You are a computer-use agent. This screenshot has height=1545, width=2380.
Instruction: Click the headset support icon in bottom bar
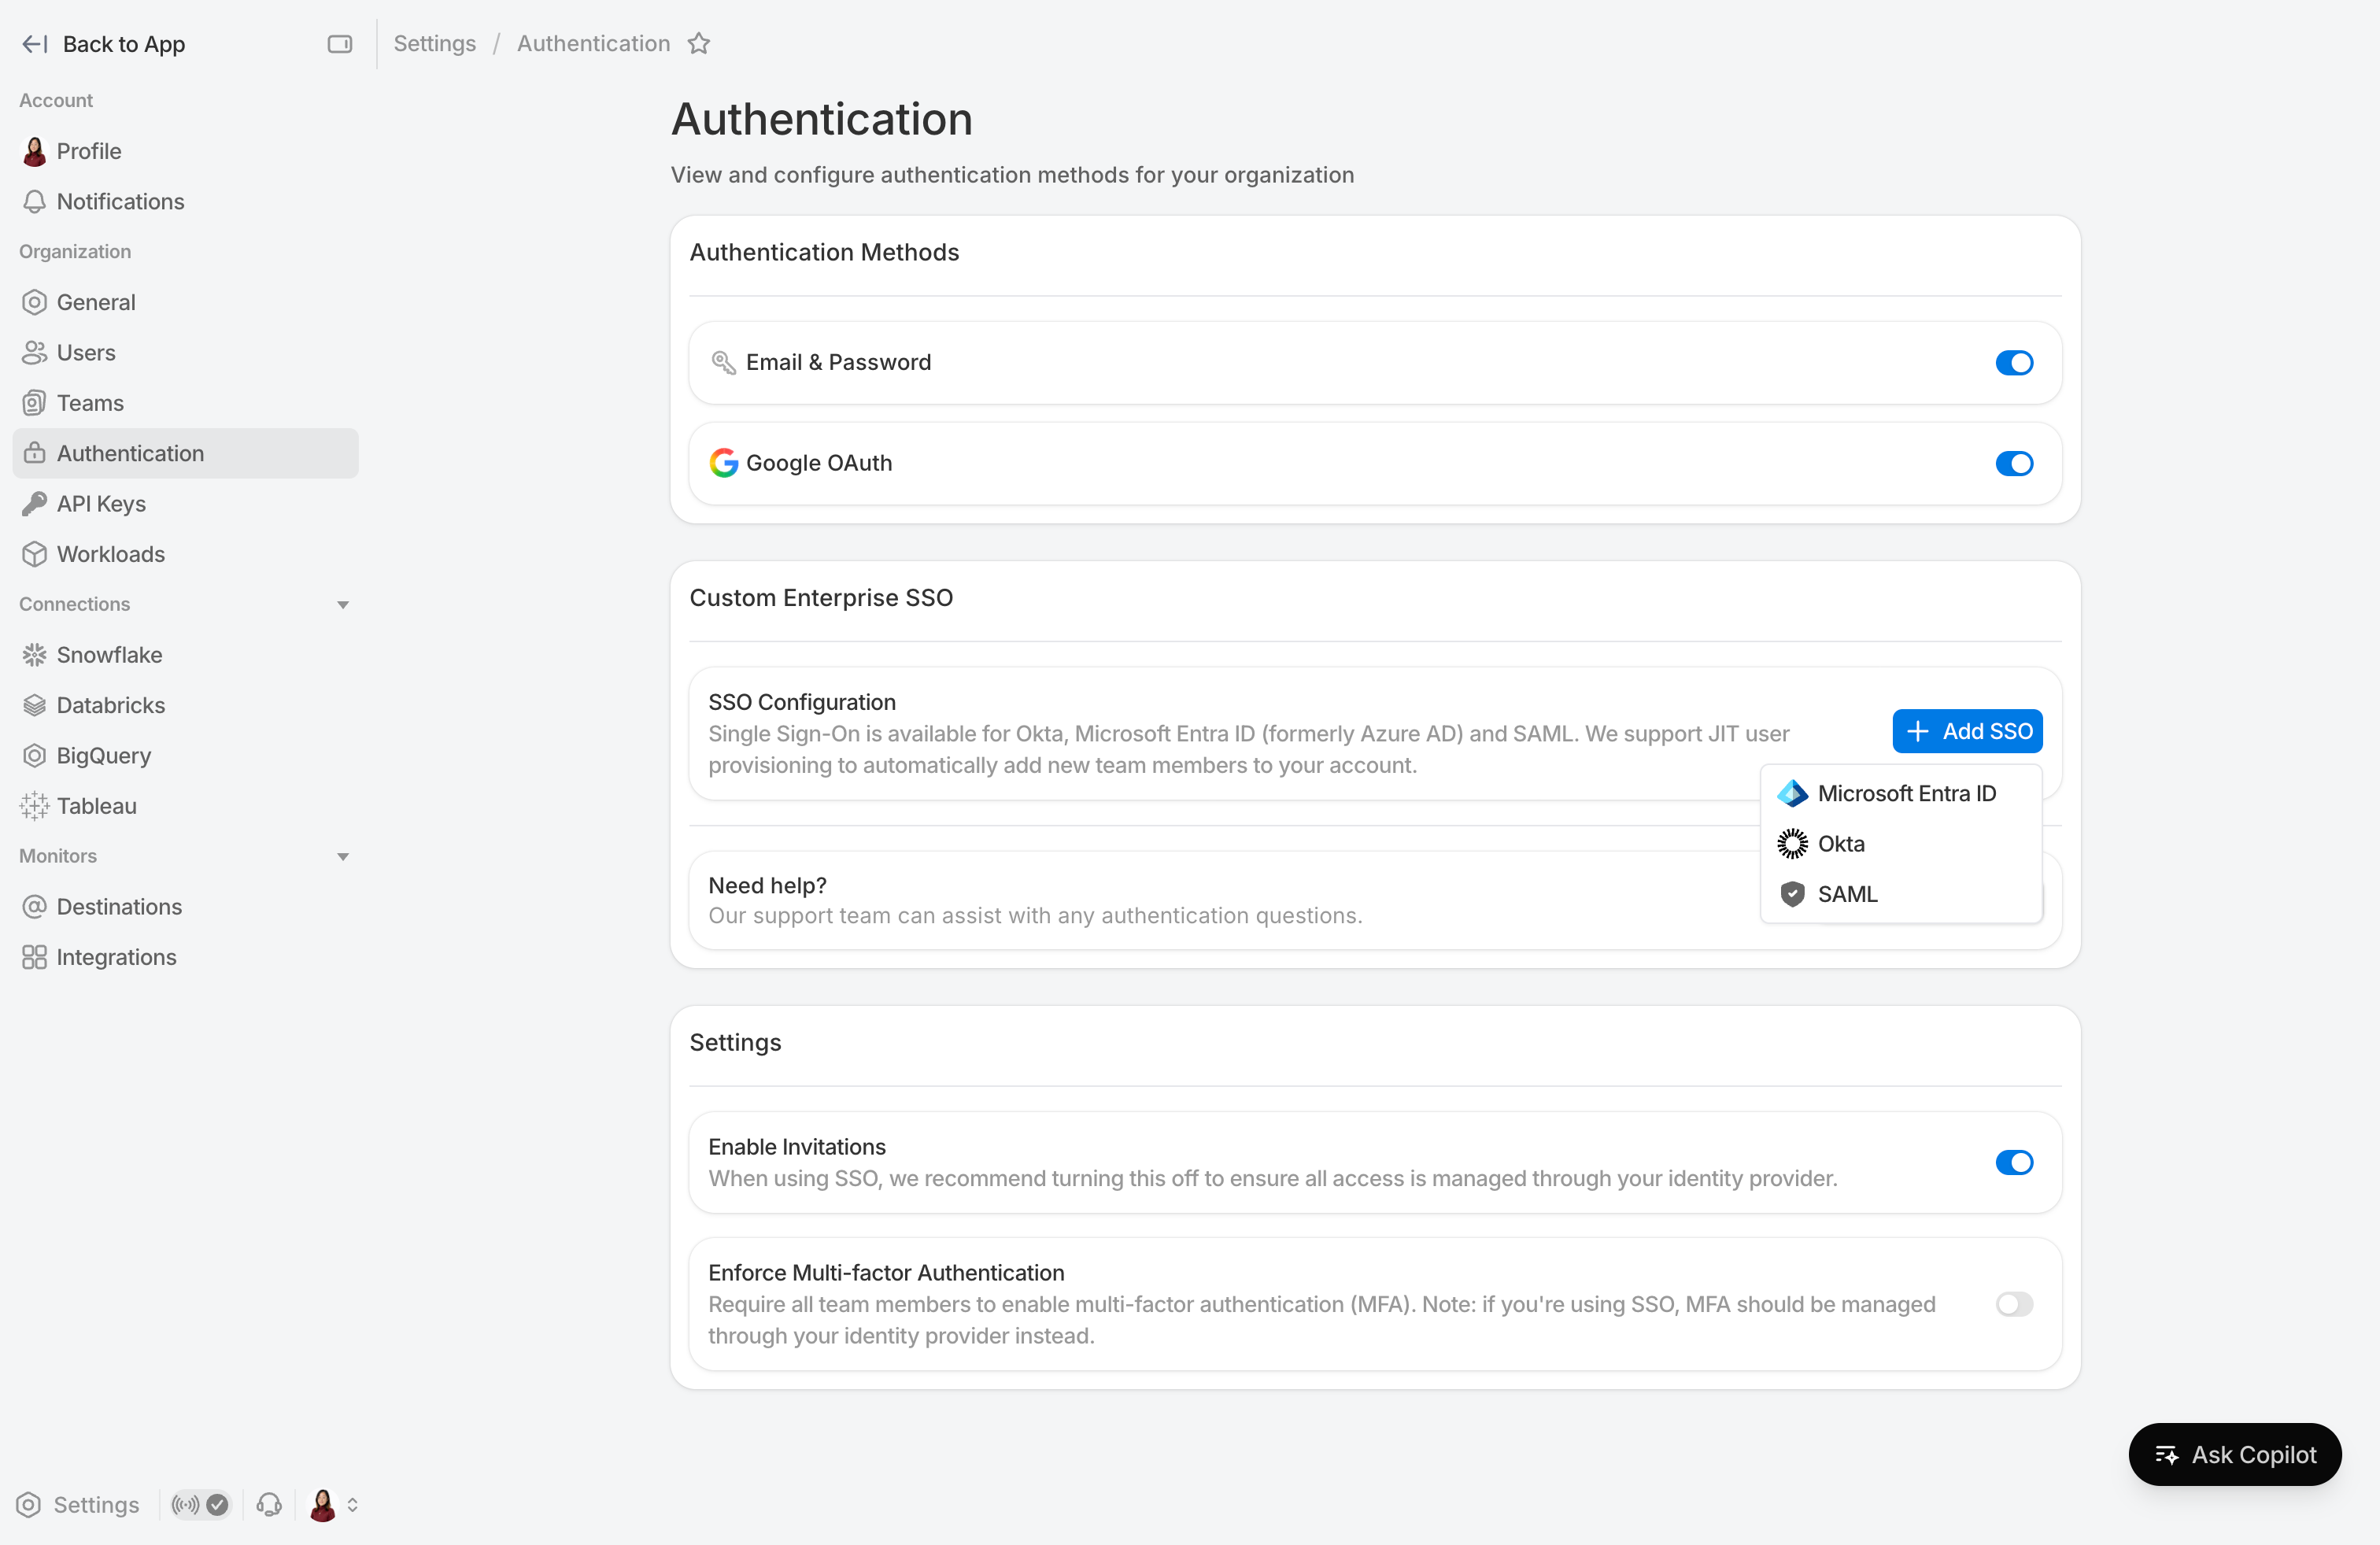click(x=269, y=1504)
